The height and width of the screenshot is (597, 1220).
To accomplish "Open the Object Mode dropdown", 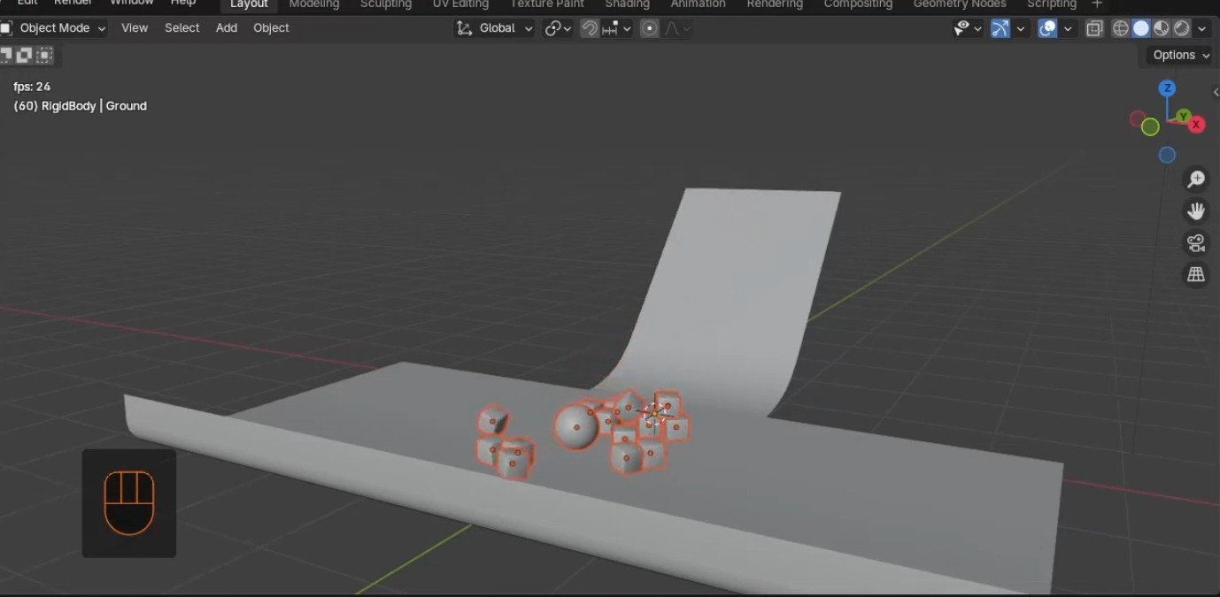I will click(x=55, y=28).
